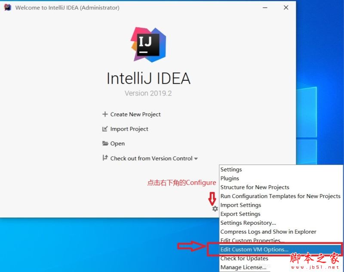The width and height of the screenshot is (344, 272).
Task: Click the Version 2019.2 text
Action: tap(148, 93)
